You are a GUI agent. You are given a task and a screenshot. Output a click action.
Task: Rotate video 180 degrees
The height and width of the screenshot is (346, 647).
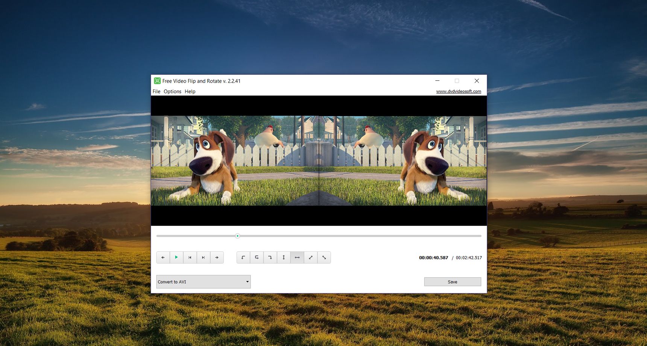(x=257, y=257)
